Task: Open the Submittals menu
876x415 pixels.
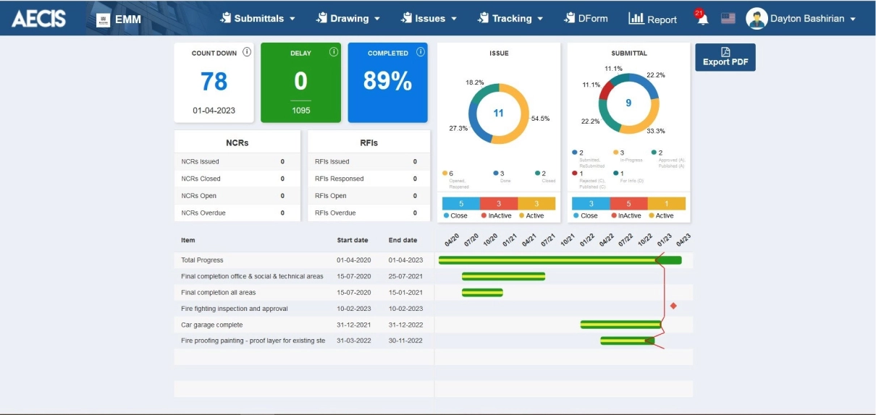Action: (x=258, y=19)
